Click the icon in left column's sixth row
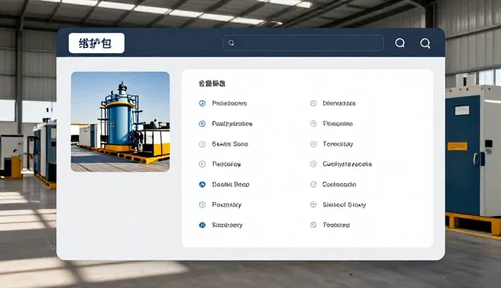The image size is (501, 288). click(x=202, y=205)
